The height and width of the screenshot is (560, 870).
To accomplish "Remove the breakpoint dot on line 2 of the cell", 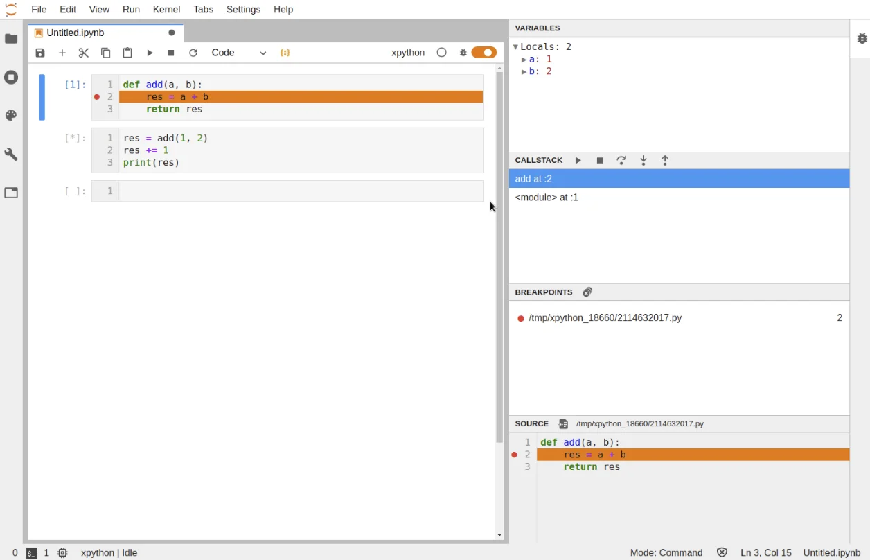I will click(97, 97).
